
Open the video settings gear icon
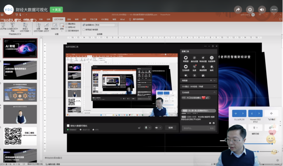250,9
